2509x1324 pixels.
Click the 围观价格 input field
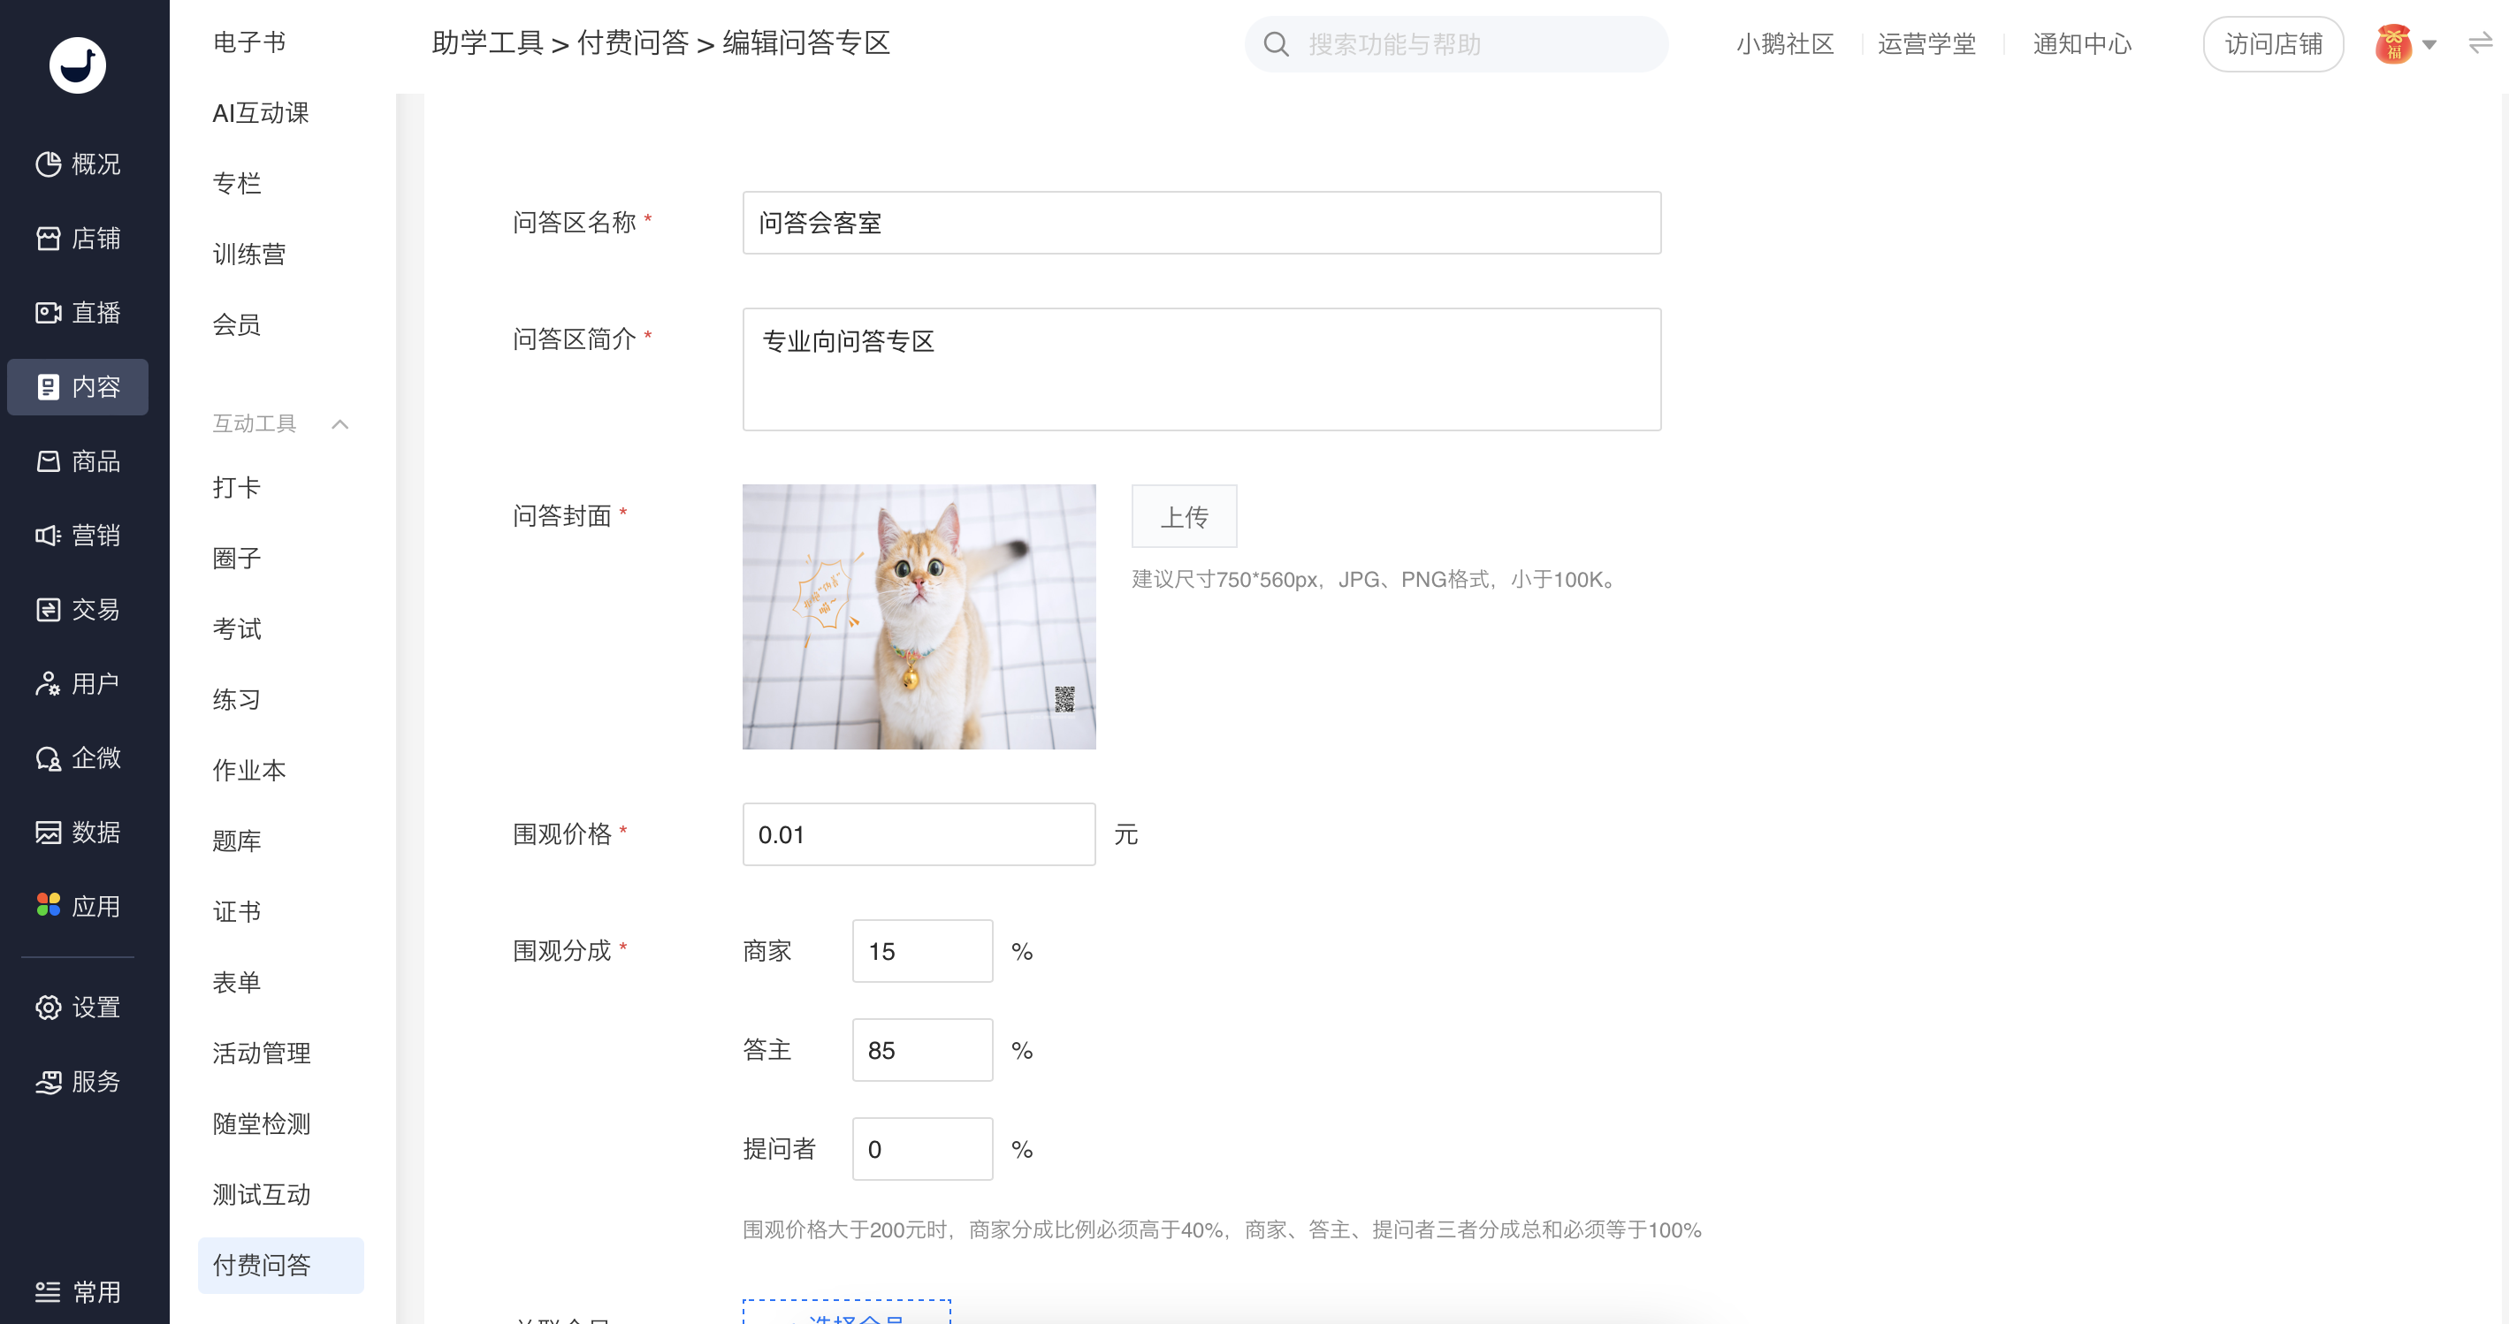[x=918, y=834]
